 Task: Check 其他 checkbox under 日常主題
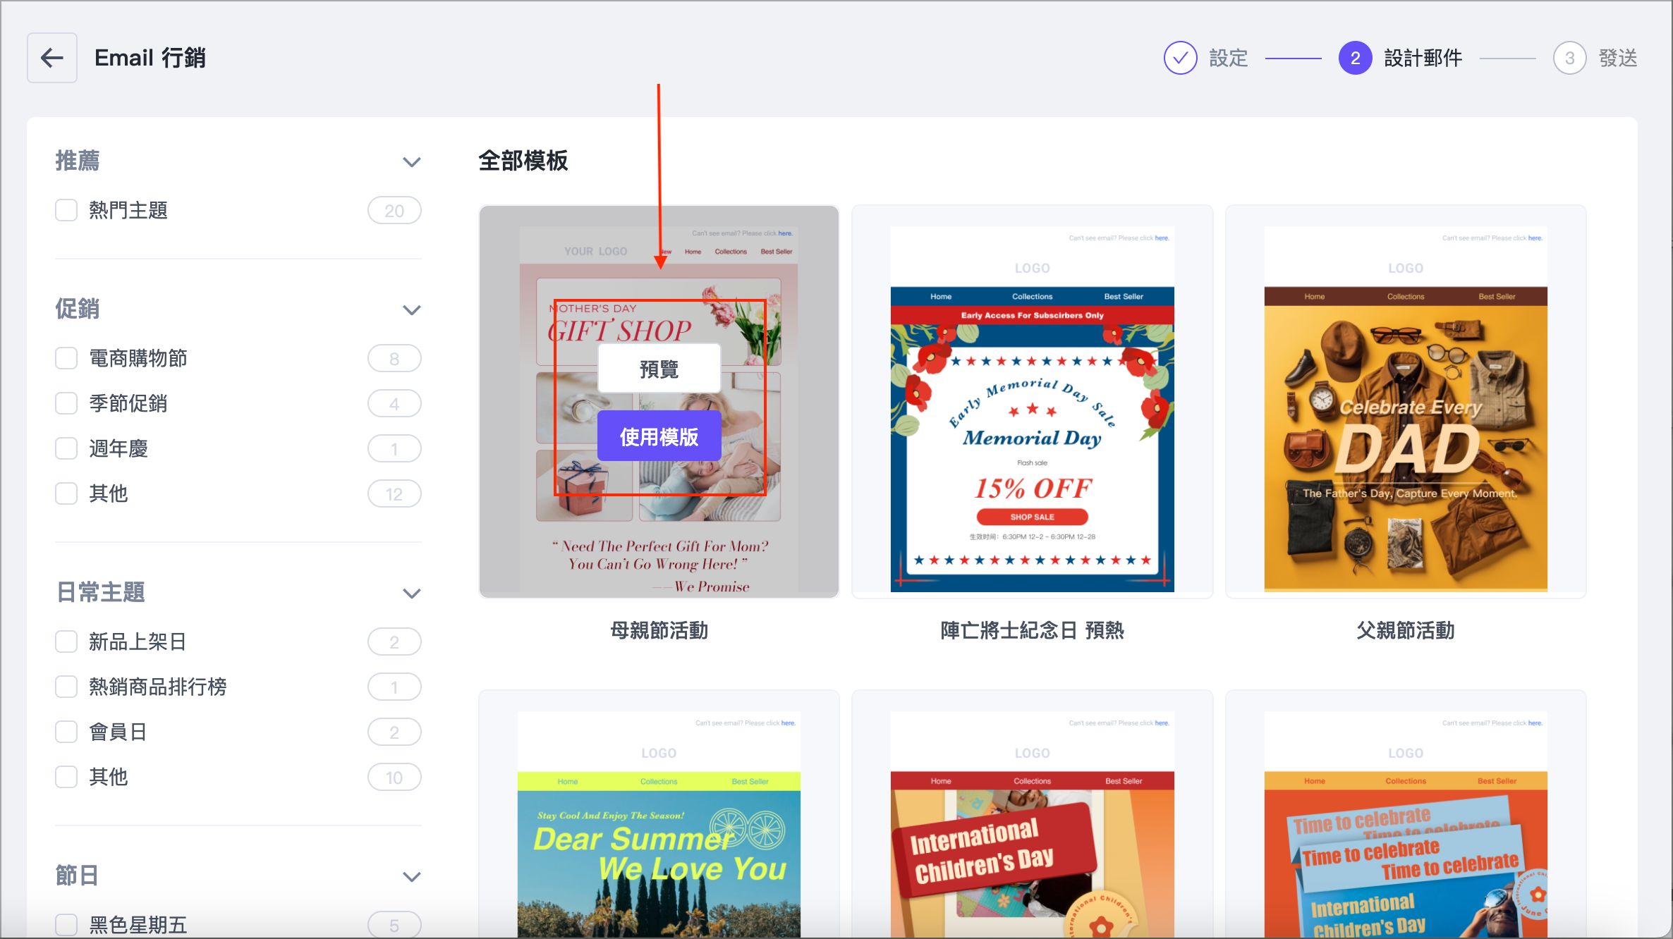pos(66,777)
